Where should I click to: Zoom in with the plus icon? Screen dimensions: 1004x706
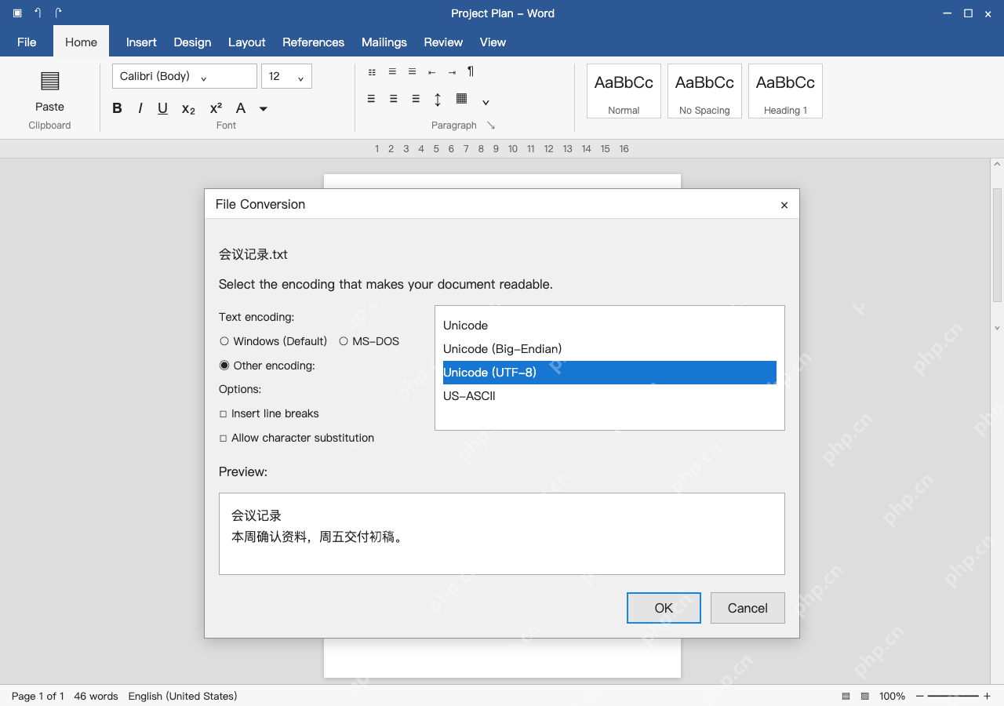(x=987, y=696)
